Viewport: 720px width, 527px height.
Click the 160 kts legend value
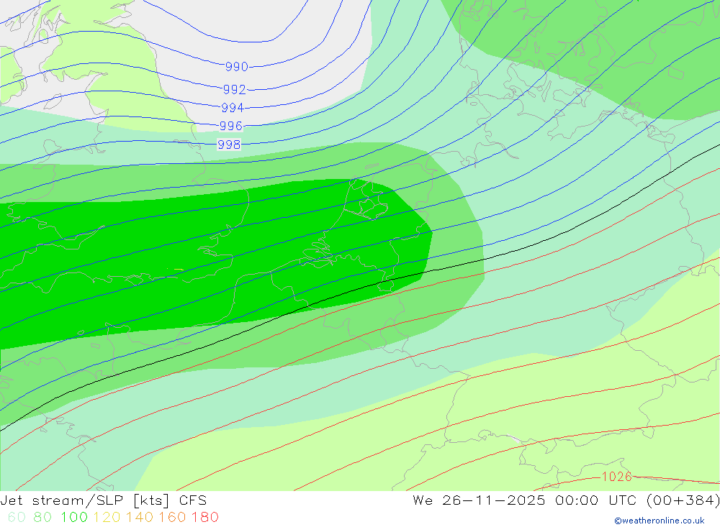pos(172,518)
